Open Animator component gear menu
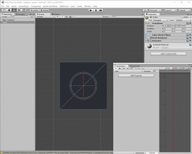This screenshot has height=154, width=192. click(x=190, y=41)
